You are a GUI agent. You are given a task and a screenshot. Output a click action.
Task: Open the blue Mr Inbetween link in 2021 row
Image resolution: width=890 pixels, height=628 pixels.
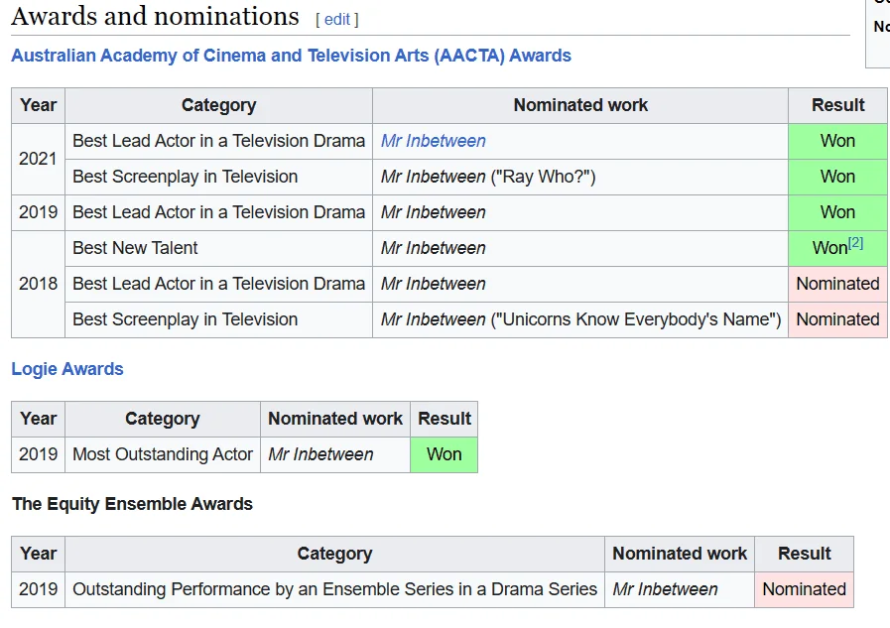point(433,141)
